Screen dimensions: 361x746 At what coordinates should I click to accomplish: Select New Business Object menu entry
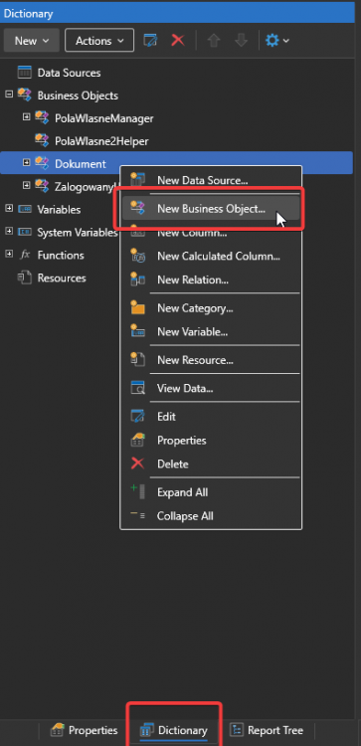211,209
